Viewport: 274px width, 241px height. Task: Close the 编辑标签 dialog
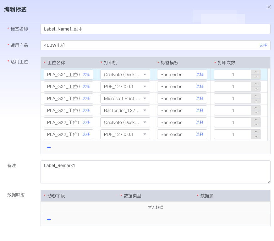(x=269, y=7)
